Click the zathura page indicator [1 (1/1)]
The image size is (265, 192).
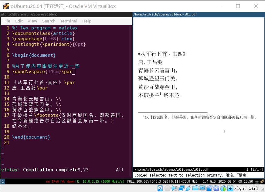(253, 169)
